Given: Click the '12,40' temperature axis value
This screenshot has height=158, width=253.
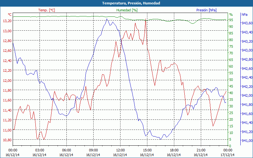Looking at the screenshot, I should pyautogui.click(x=7, y=61).
